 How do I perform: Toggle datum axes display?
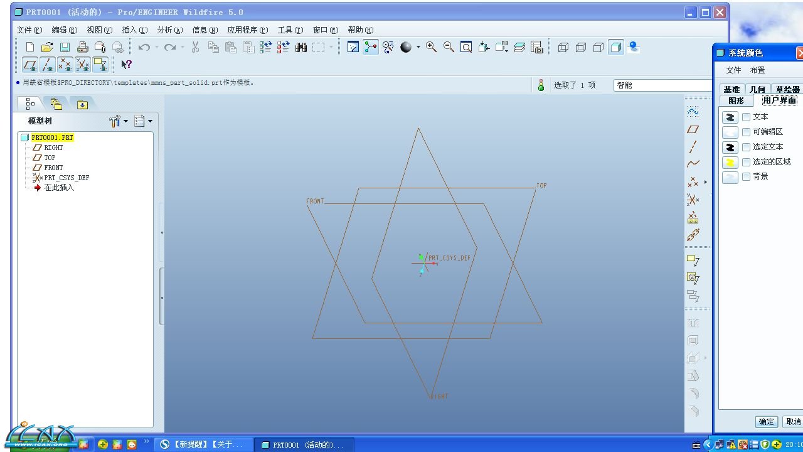tap(48, 64)
